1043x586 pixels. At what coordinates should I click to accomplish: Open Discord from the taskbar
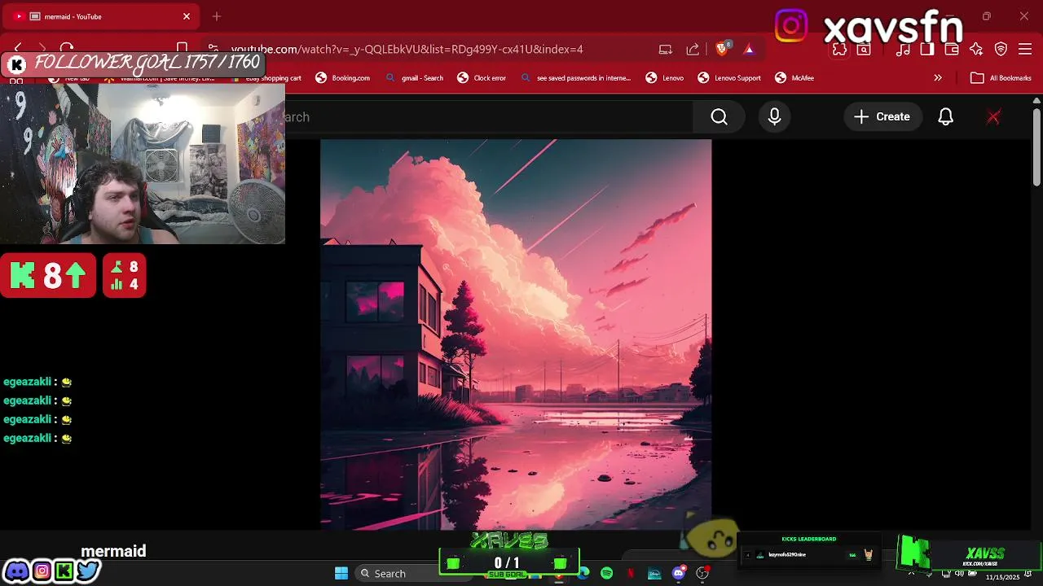[x=678, y=573]
